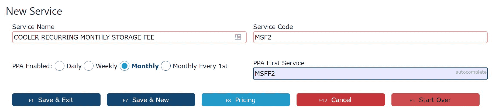Focus the Service Name text field
Image resolution: width=499 pixels, height=111 pixels.
tap(129, 37)
